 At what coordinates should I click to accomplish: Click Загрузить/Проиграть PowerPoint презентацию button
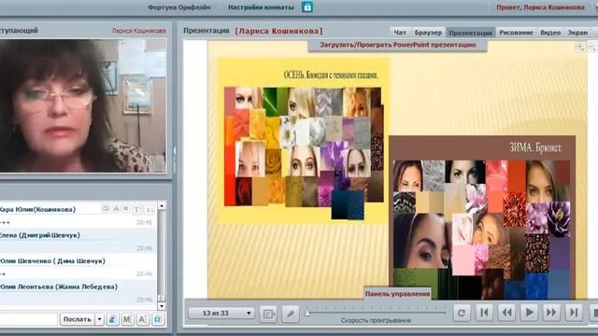pos(397,45)
